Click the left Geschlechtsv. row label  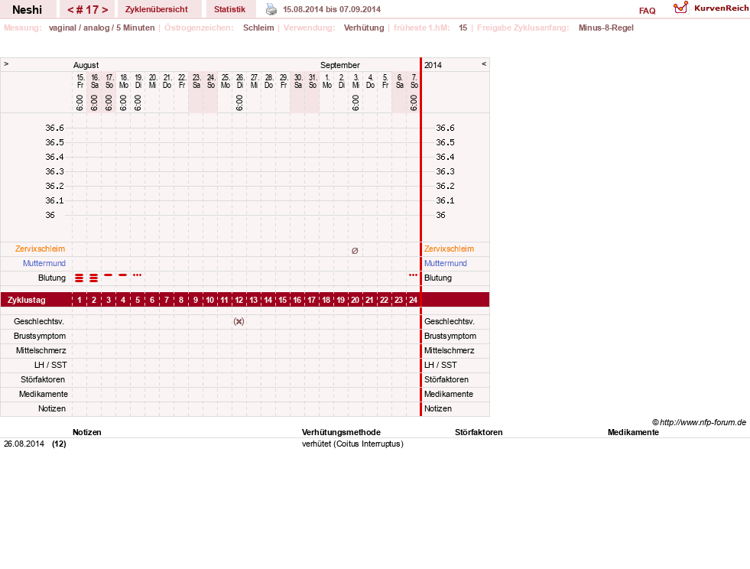pyautogui.click(x=39, y=321)
